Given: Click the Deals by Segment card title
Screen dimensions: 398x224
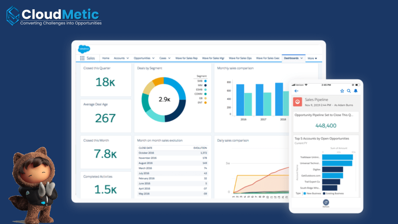Looking at the screenshot, I should 150,68.
